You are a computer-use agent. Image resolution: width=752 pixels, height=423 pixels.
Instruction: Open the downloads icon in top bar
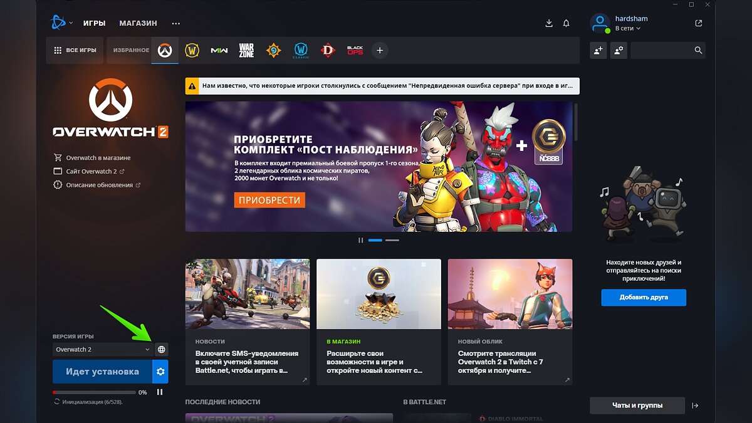pyautogui.click(x=549, y=23)
